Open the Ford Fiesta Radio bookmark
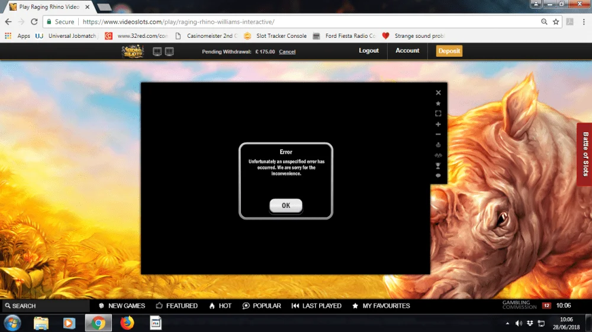592x332 pixels. click(x=345, y=36)
